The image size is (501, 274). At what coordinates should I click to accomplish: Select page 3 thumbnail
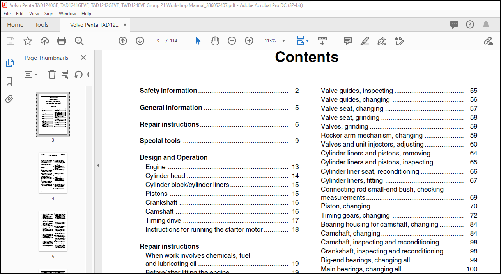pos(53,114)
